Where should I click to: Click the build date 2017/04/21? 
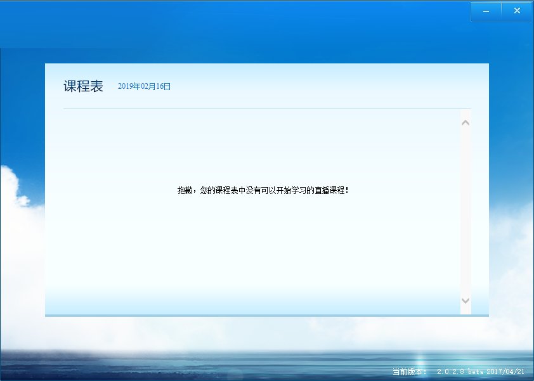505,371
